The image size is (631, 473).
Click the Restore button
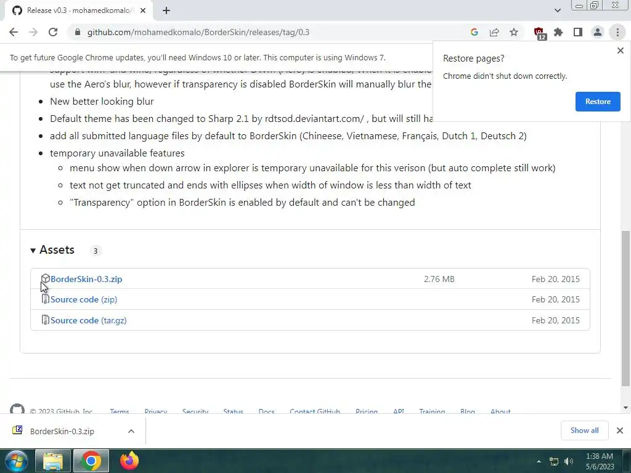[598, 102]
